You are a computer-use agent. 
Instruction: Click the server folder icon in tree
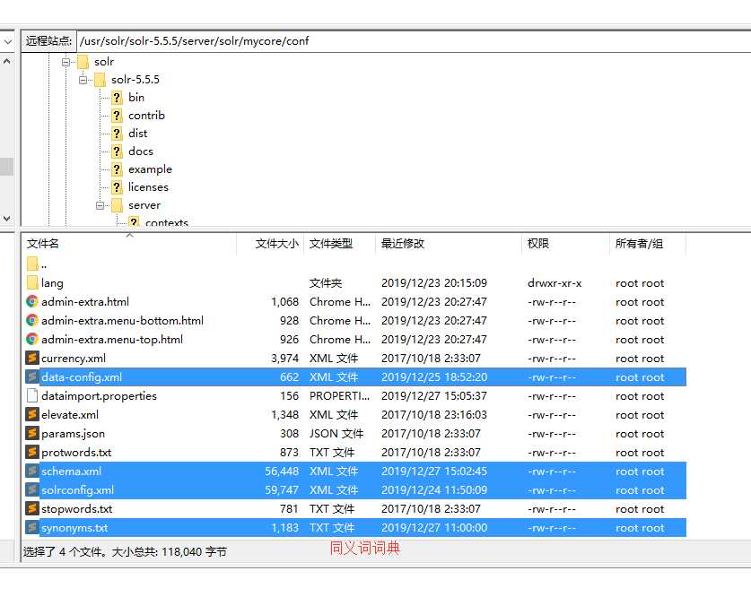coord(117,205)
